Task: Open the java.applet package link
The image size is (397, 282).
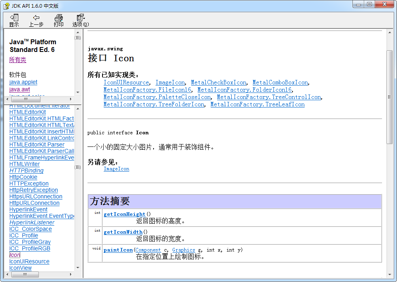Action: click(23, 82)
